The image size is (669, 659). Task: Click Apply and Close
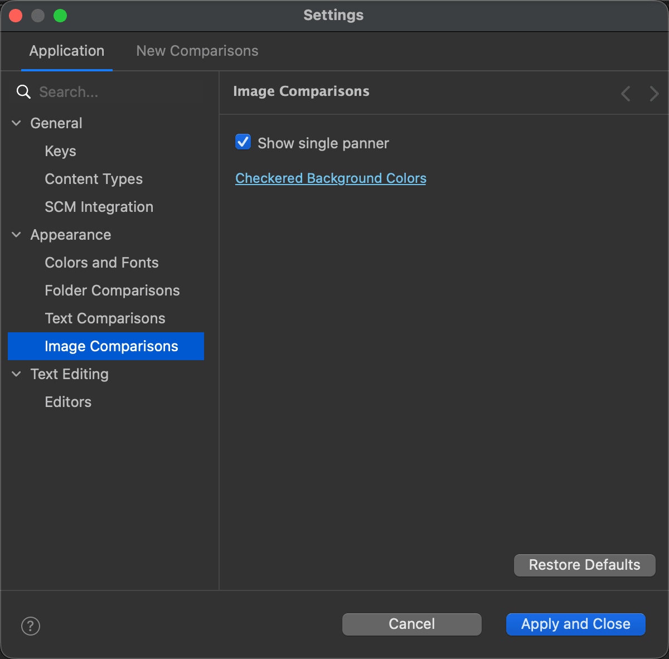tap(575, 624)
